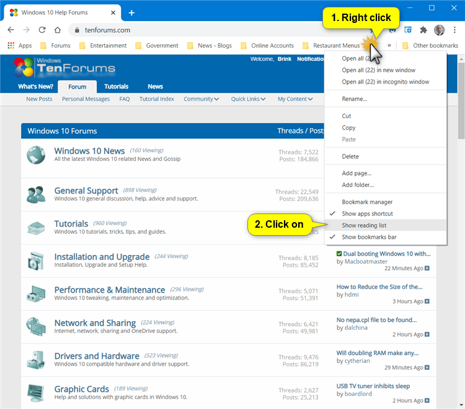This screenshot has height=409, width=465.
Task: Select Open all (22) in incognito window
Action: (386, 82)
